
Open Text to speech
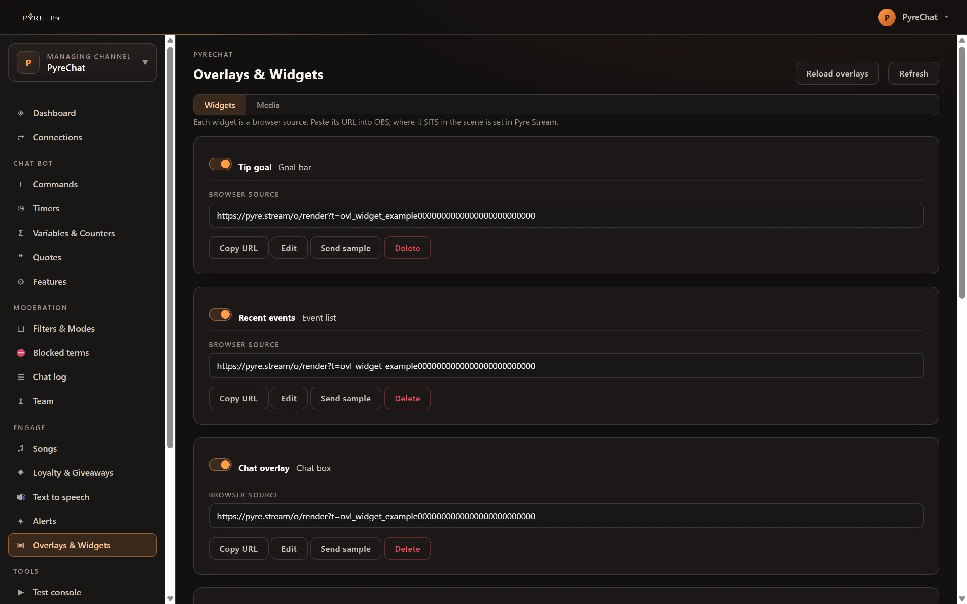(x=82, y=497)
